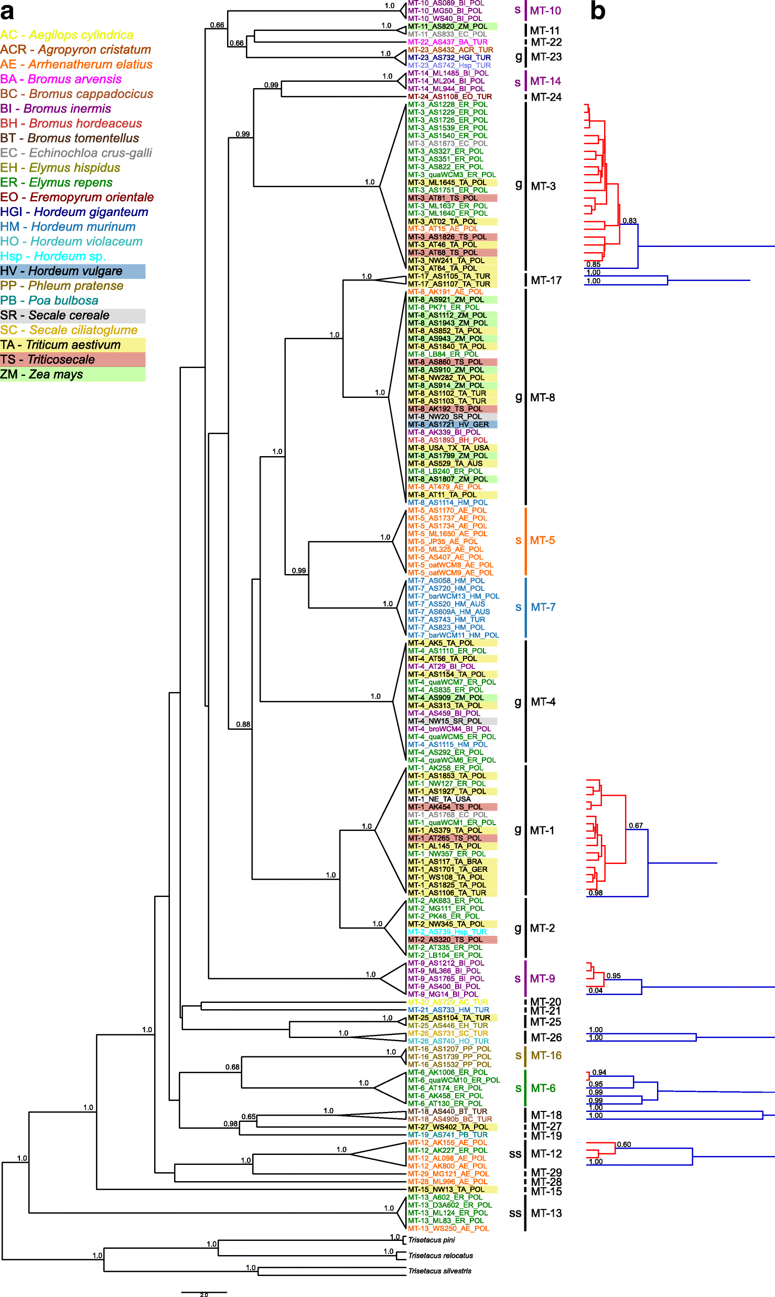Click legend entry 'EO - Eremopyrum orientale'

click(x=77, y=197)
